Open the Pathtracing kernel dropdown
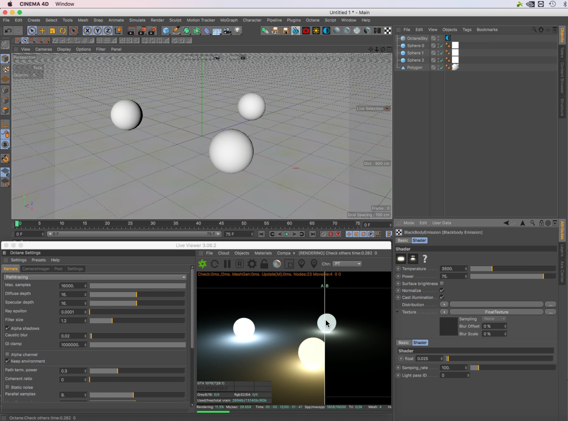Viewport: 568px width, 421px height. [95, 277]
